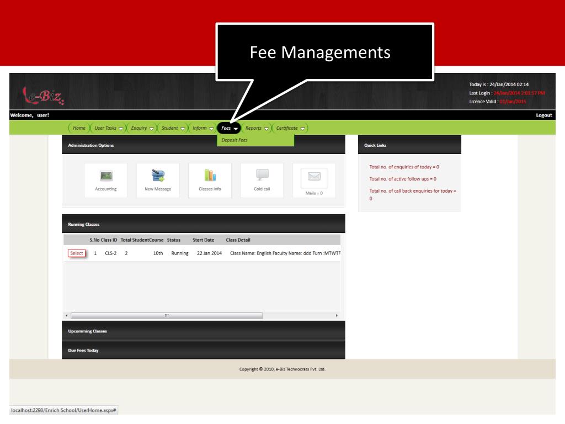Screen dimensions: 565x424
Task: Click the New Message basket icon
Action: click(x=158, y=176)
